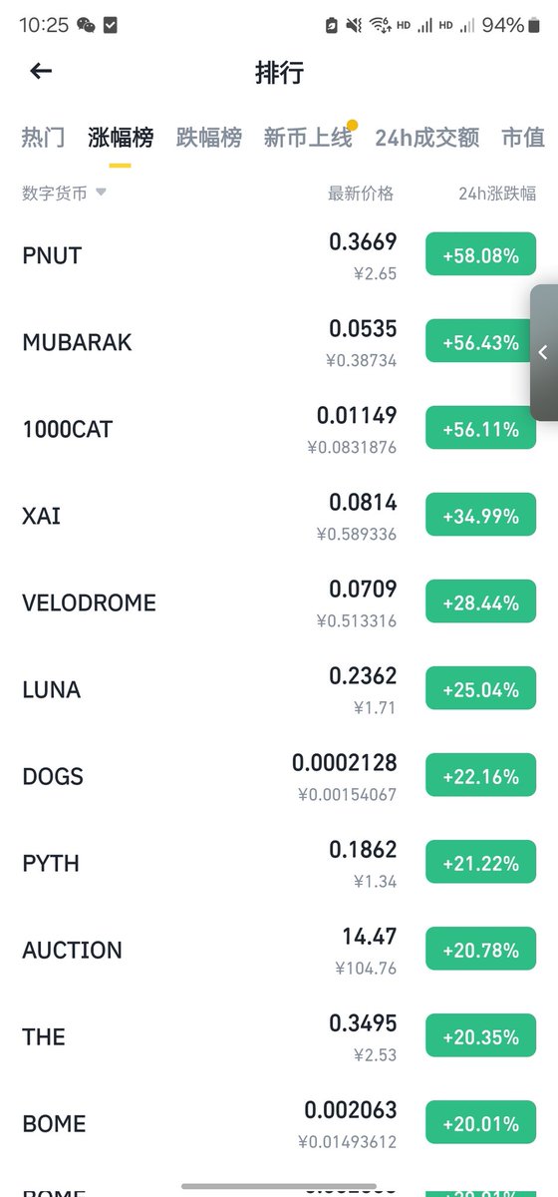The width and height of the screenshot is (558, 1197).
Task: Tap the back arrow icon
Action: pyautogui.click(x=41, y=71)
